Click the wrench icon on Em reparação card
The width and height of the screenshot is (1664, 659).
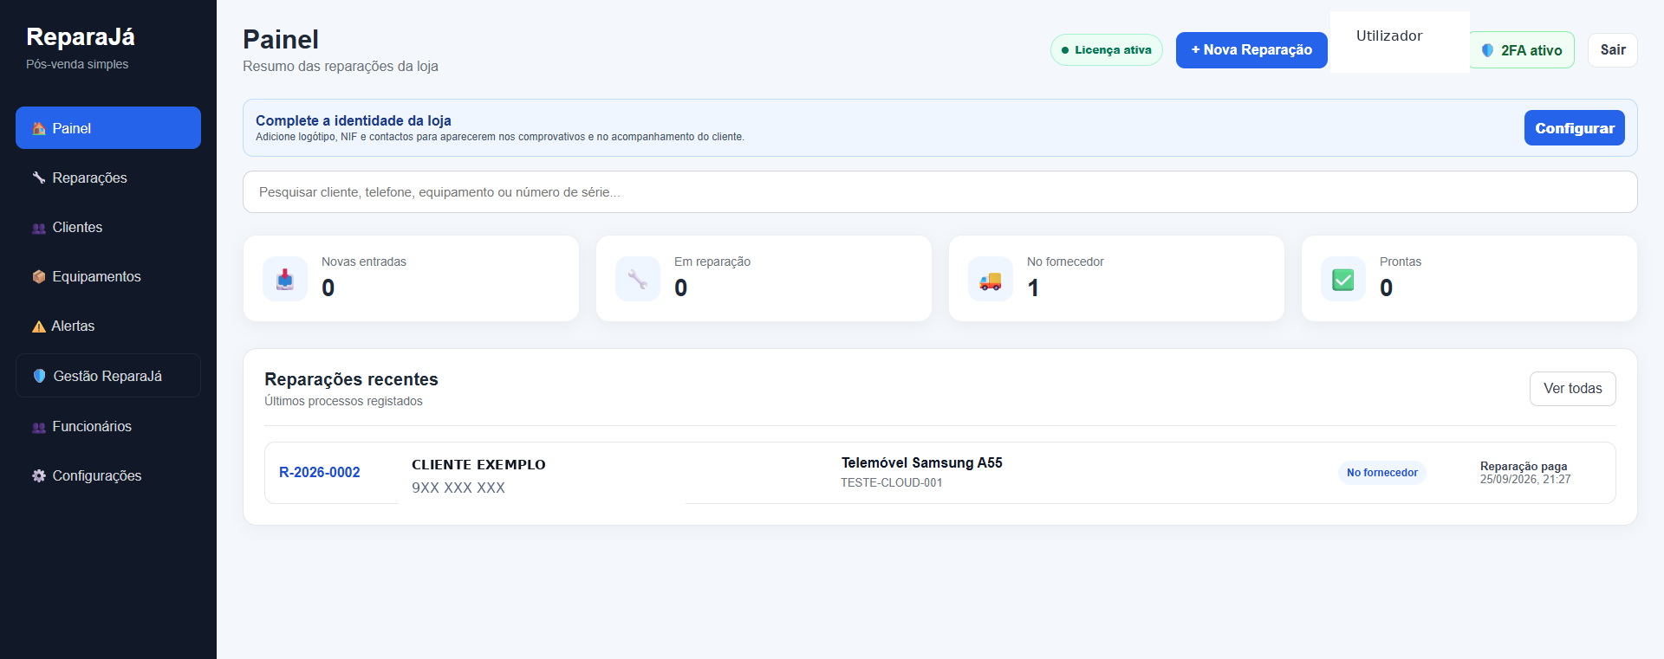[638, 279]
